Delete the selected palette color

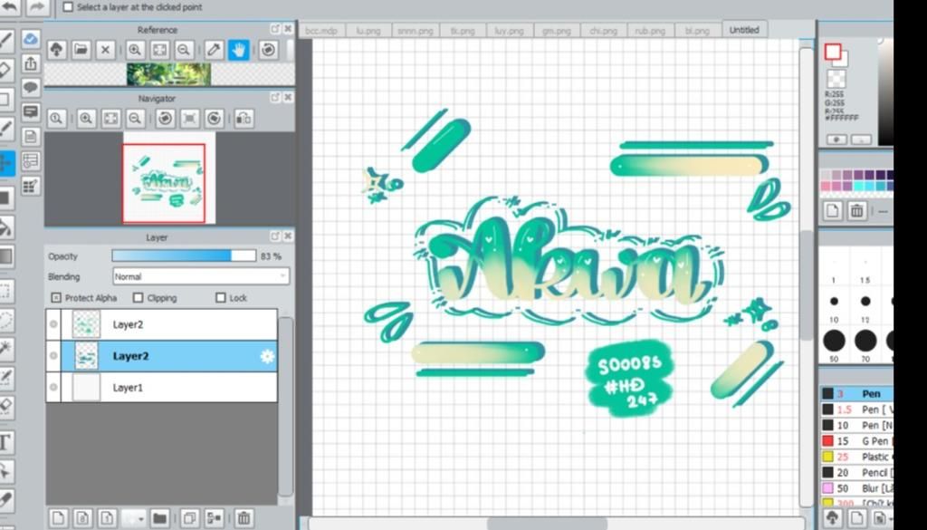[856, 210]
